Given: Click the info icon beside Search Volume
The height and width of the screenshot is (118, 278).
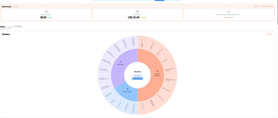Looking at the screenshot, I should tap(50, 15).
